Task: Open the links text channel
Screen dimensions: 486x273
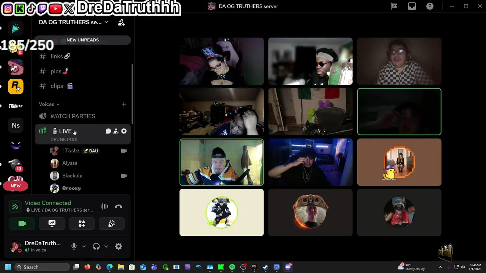Action: point(82,56)
